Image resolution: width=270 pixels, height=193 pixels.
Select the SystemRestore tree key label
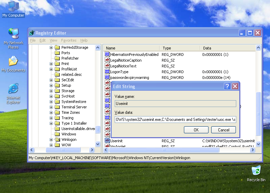pyautogui.click(x=74, y=102)
